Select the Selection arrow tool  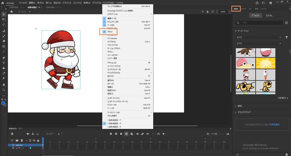(4, 14)
